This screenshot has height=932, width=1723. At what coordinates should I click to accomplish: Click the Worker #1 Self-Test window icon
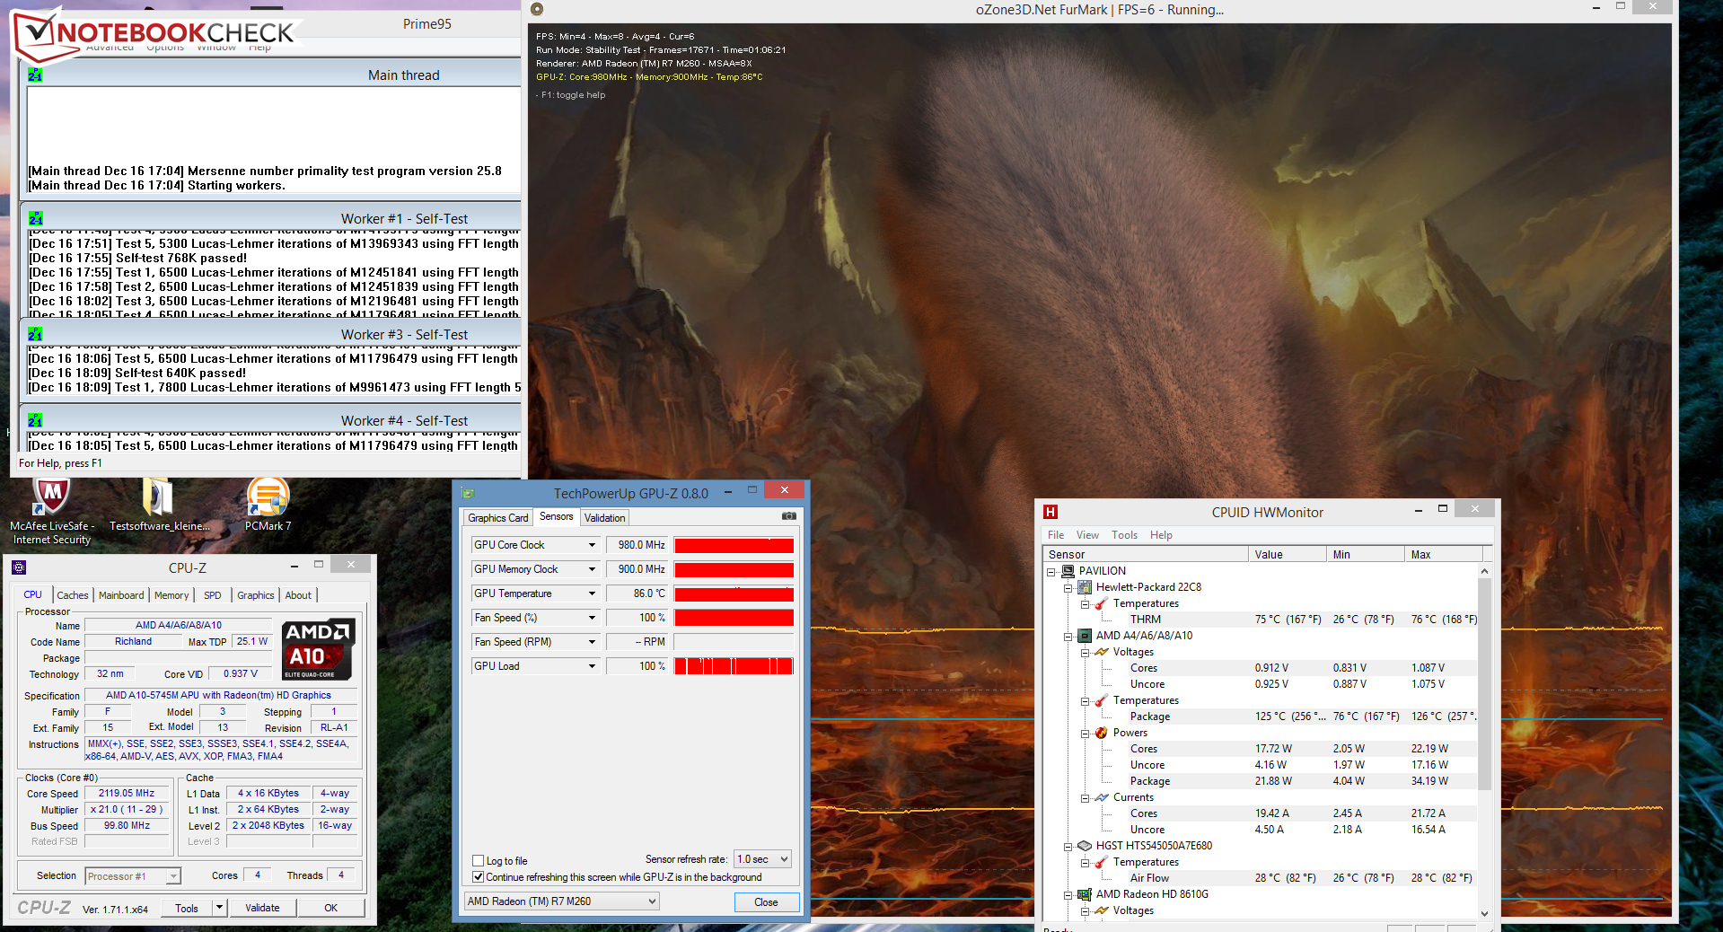[x=35, y=219]
